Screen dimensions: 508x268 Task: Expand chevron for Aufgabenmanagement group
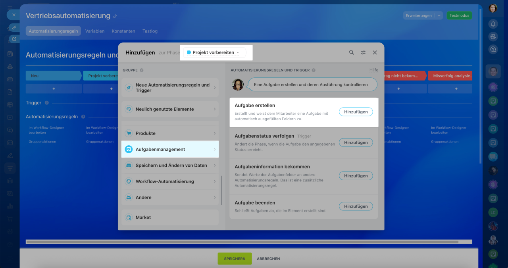(x=215, y=149)
